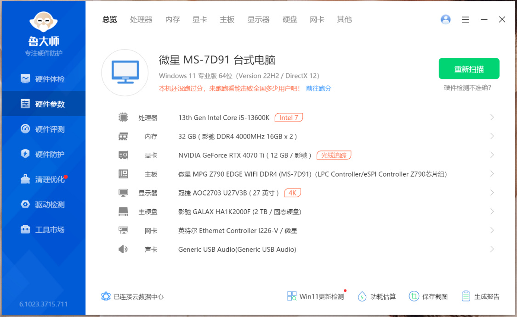Click the 主硬盘 disk icon
The image size is (517, 317).
click(123, 211)
